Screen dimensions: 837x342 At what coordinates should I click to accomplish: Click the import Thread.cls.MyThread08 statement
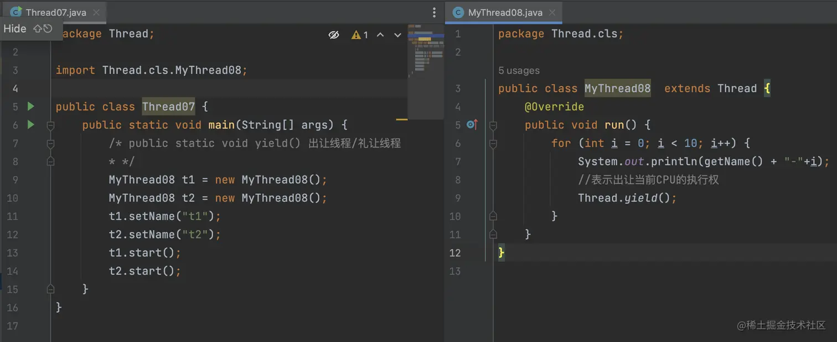[151, 70]
